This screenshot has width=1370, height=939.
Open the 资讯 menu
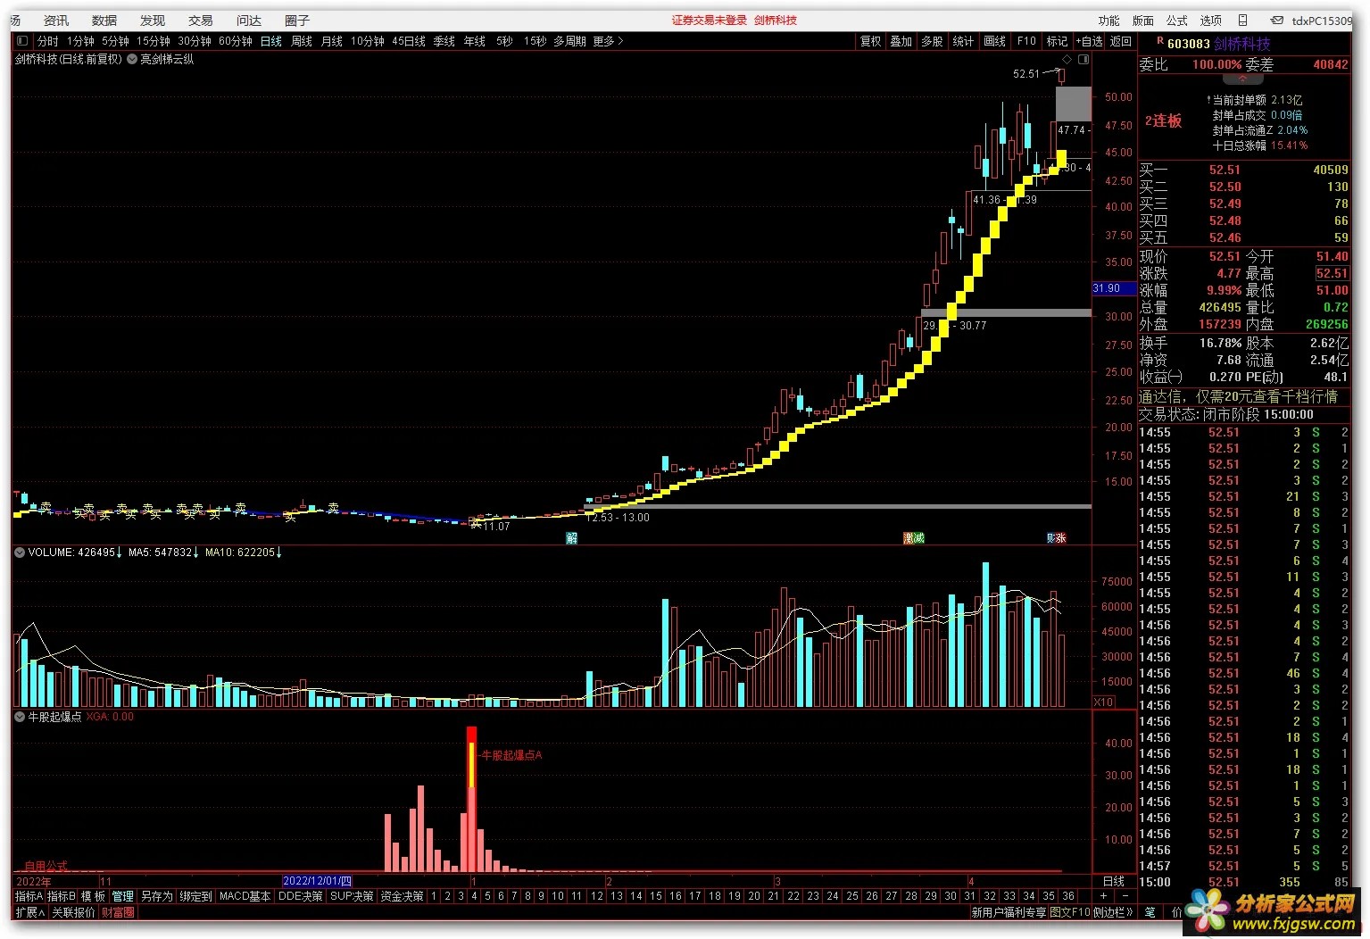(56, 21)
